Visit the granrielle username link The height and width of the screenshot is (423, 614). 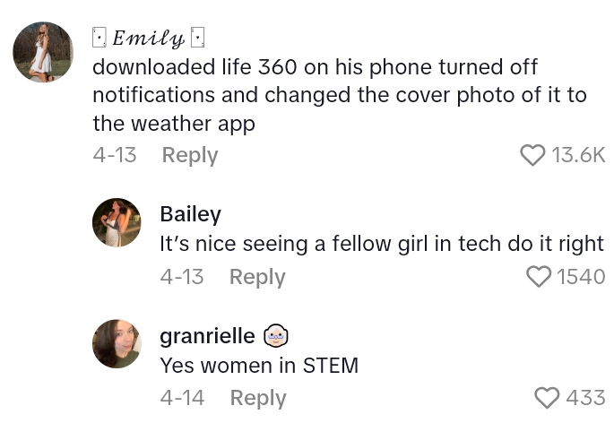[207, 336]
